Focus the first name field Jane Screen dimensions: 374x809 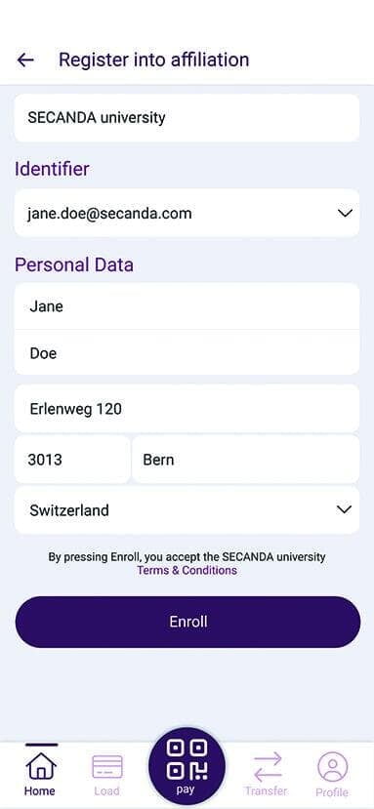click(x=187, y=306)
